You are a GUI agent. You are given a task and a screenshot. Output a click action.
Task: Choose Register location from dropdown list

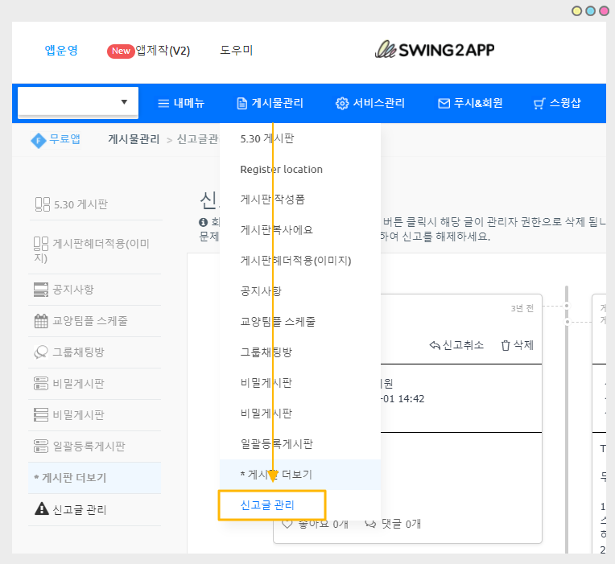point(281,169)
